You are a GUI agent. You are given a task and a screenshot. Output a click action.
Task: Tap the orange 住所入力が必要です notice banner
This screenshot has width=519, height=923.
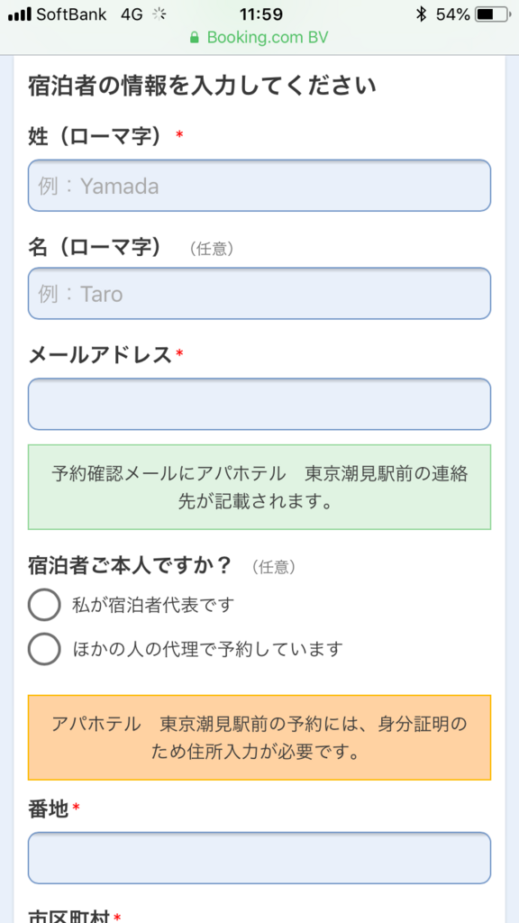pyautogui.click(x=259, y=737)
